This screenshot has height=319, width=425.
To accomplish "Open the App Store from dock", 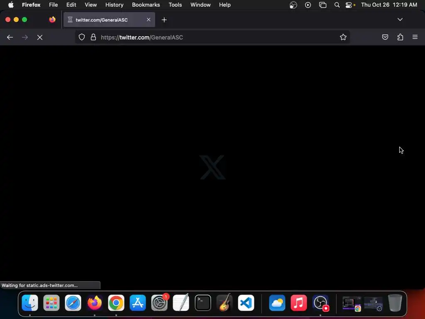I will pos(138,303).
